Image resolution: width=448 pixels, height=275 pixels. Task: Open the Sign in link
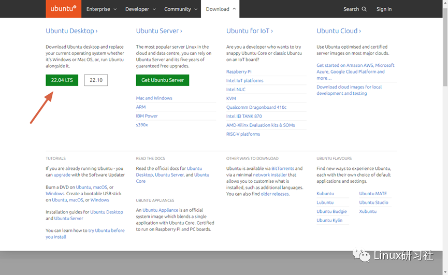click(x=384, y=9)
